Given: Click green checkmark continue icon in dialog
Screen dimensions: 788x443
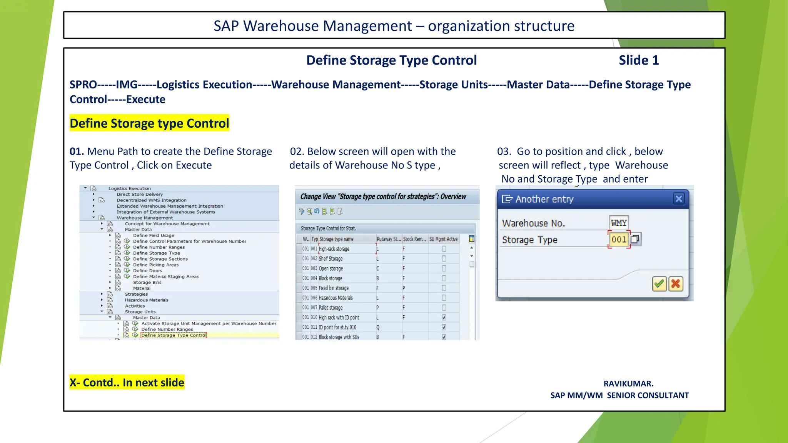Looking at the screenshot, I should [659, 284].
